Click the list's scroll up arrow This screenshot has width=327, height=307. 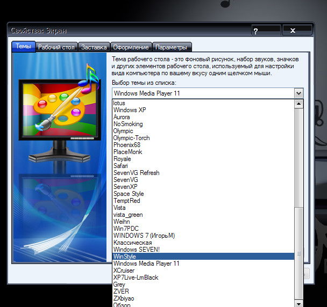tap(298, 104)
